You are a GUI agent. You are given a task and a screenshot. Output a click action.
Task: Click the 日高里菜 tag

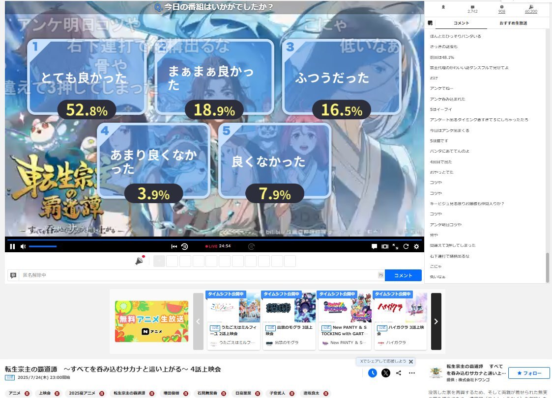coord(243,393)
